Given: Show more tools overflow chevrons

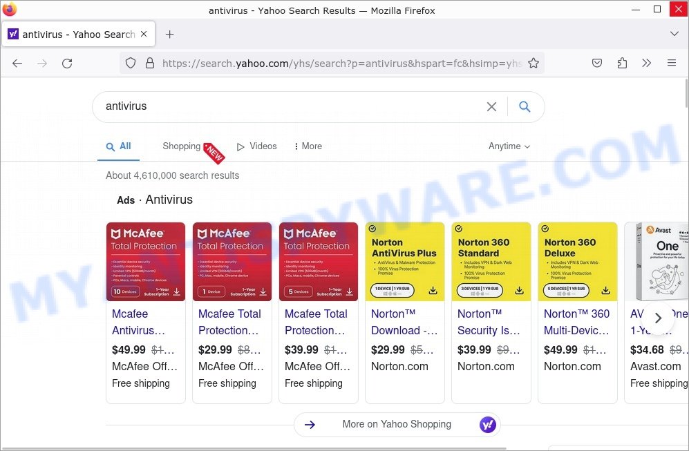Looking at the screenshot, I should click(646, 64).
